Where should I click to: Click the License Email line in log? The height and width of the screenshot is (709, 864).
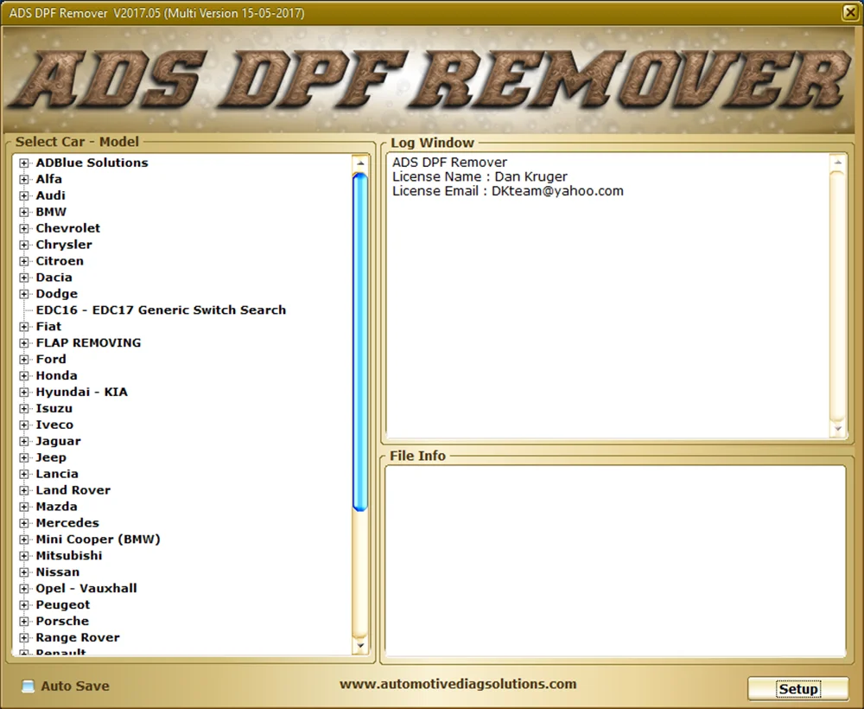pyautogui.click(x=508, y=191)
